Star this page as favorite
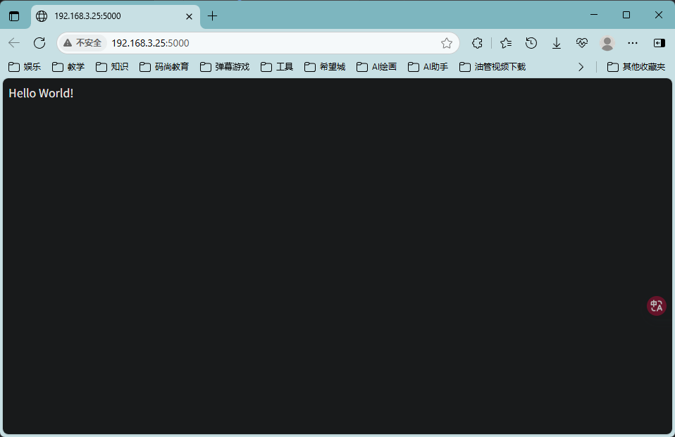 coord(446,43)
